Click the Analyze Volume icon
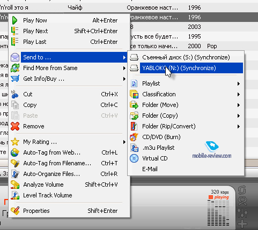The height and width of the screenshot is (230, 258). click(15, 185)
